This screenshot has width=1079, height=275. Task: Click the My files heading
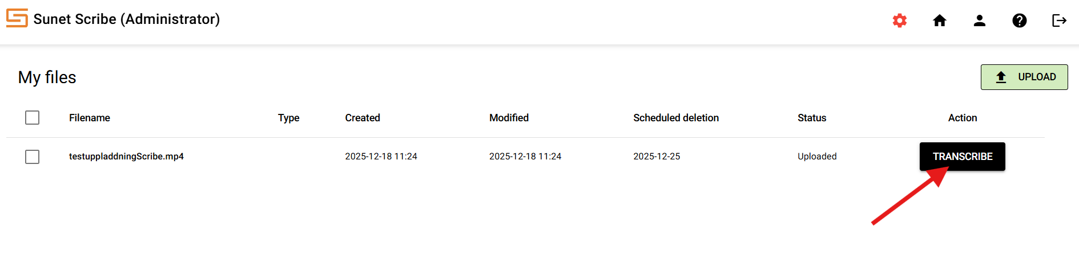tap(47, 77)
